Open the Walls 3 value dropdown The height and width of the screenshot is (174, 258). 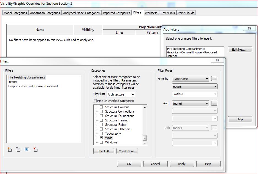pos(195,94)
